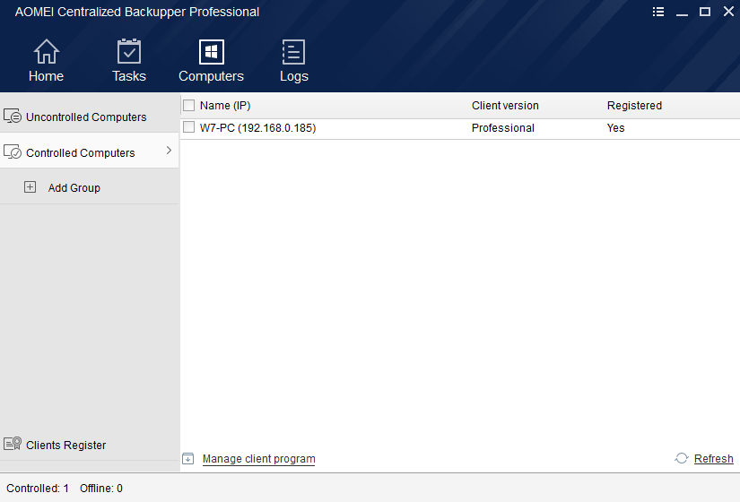Screen dimensions: 740x502
Task: Click the Yes registered cell
Action: click(x=615, y=128)
